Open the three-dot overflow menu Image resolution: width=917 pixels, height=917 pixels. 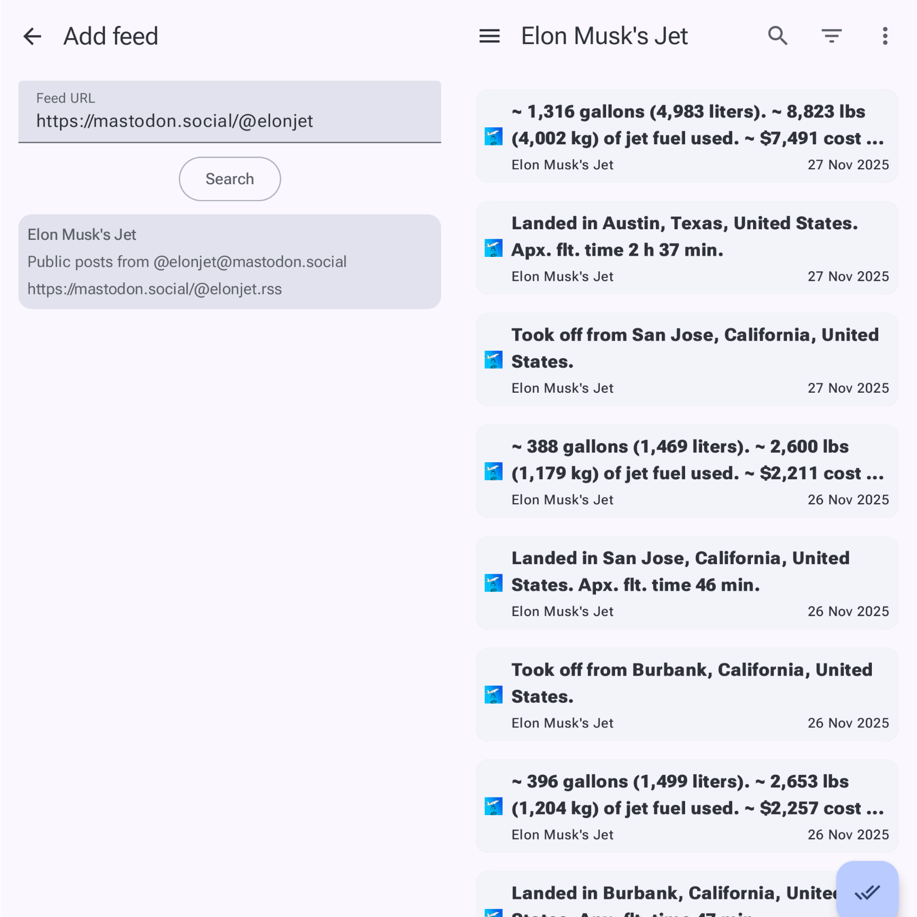885,37
